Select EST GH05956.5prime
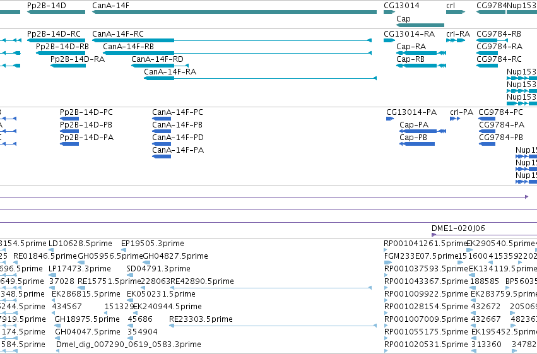 click(x=81, y=263)
